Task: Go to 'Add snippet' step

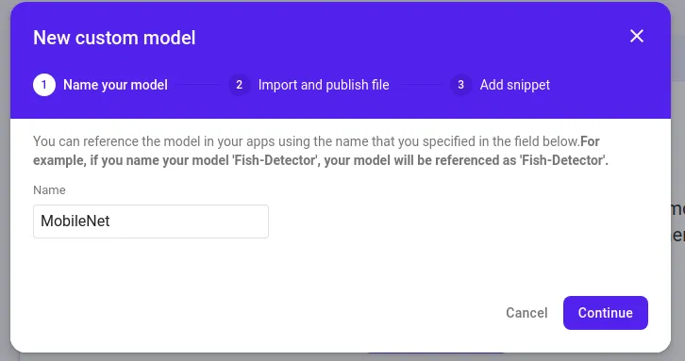Action: pos(514,85)
